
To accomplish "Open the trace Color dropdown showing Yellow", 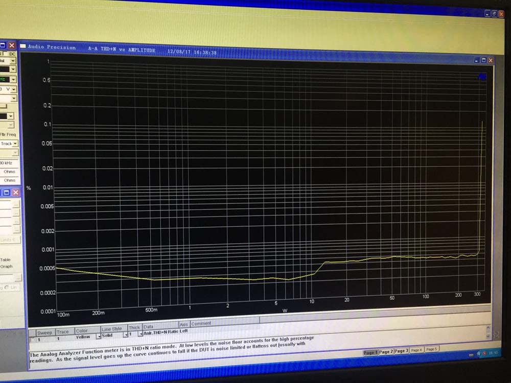I will [x=98, y=337].
